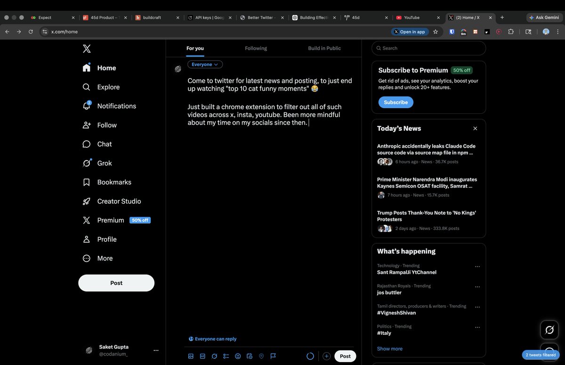Expand the Everyone audience dropdown

[x=205, y=64]
